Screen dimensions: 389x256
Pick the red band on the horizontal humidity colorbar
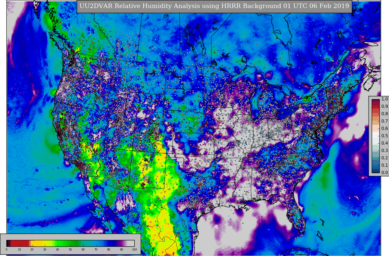[x=20, y=243]
